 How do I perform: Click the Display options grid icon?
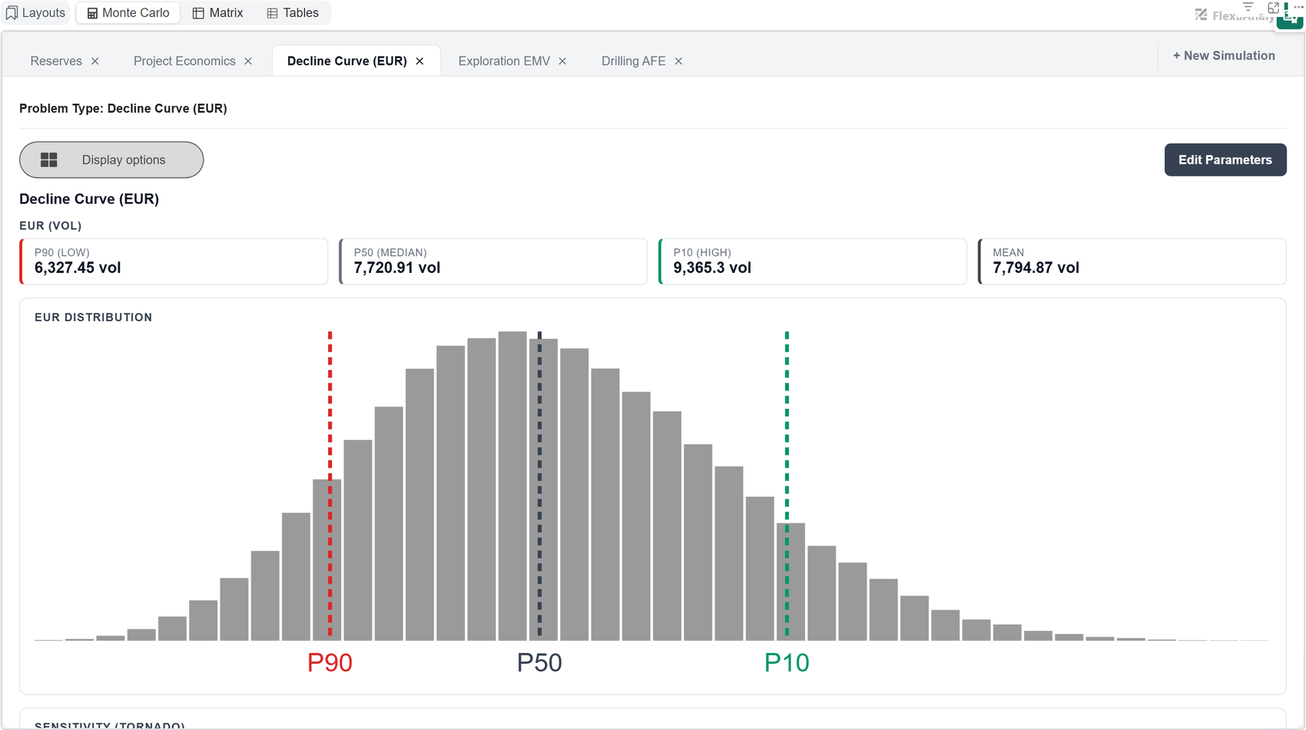click(49, 160)
